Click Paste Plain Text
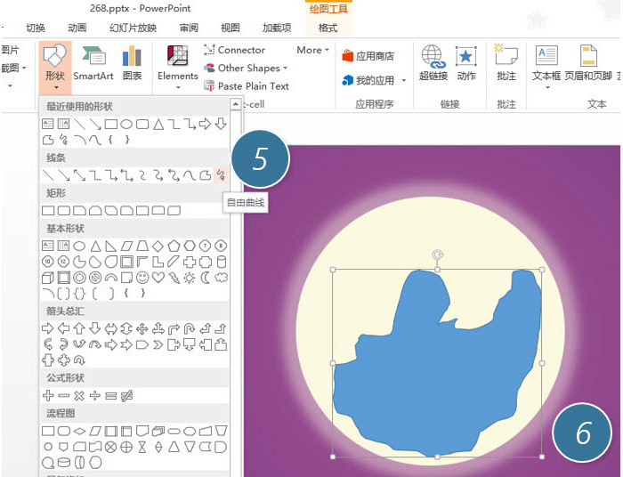The image size is (623, 477). (247, 85)
